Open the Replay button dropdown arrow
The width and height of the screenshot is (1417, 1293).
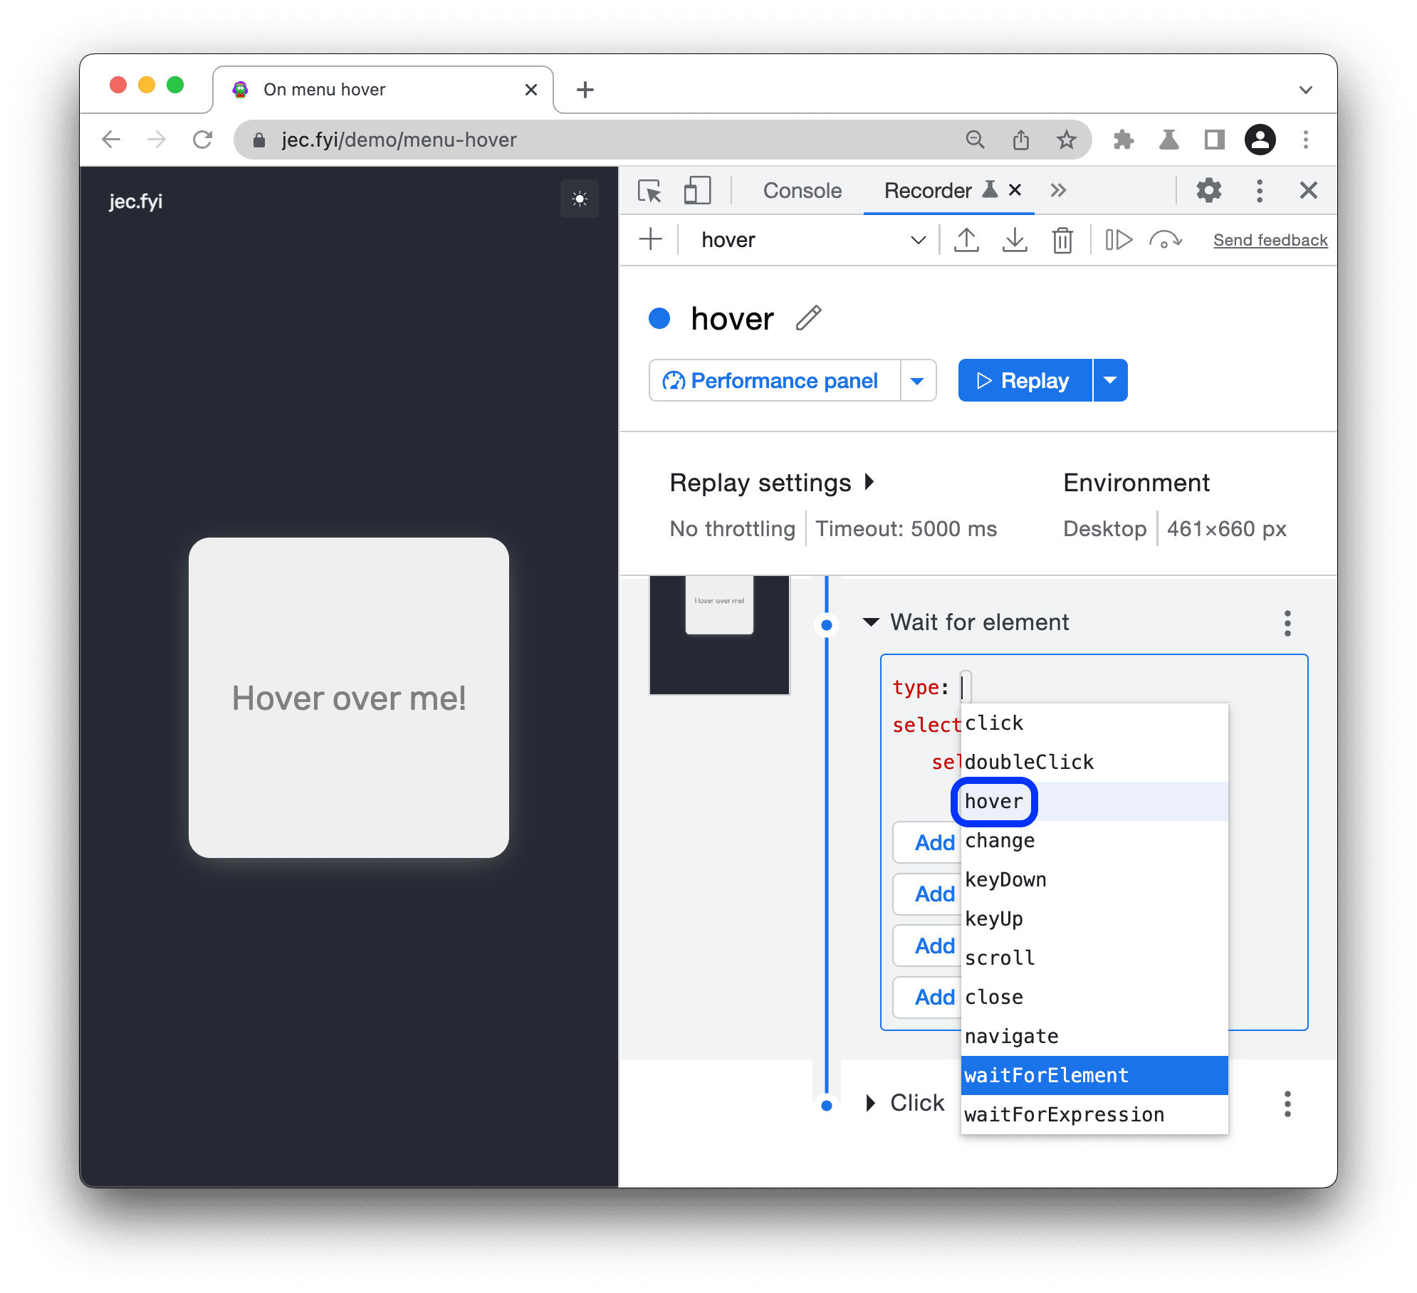click(x=1111, y=380)
